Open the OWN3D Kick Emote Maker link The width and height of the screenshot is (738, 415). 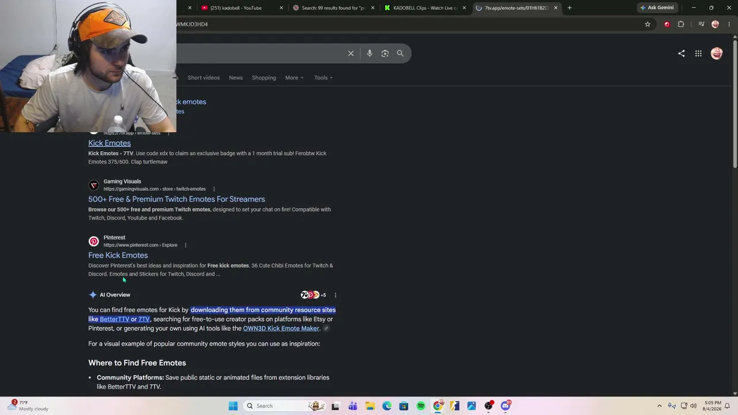pos(281,329)
